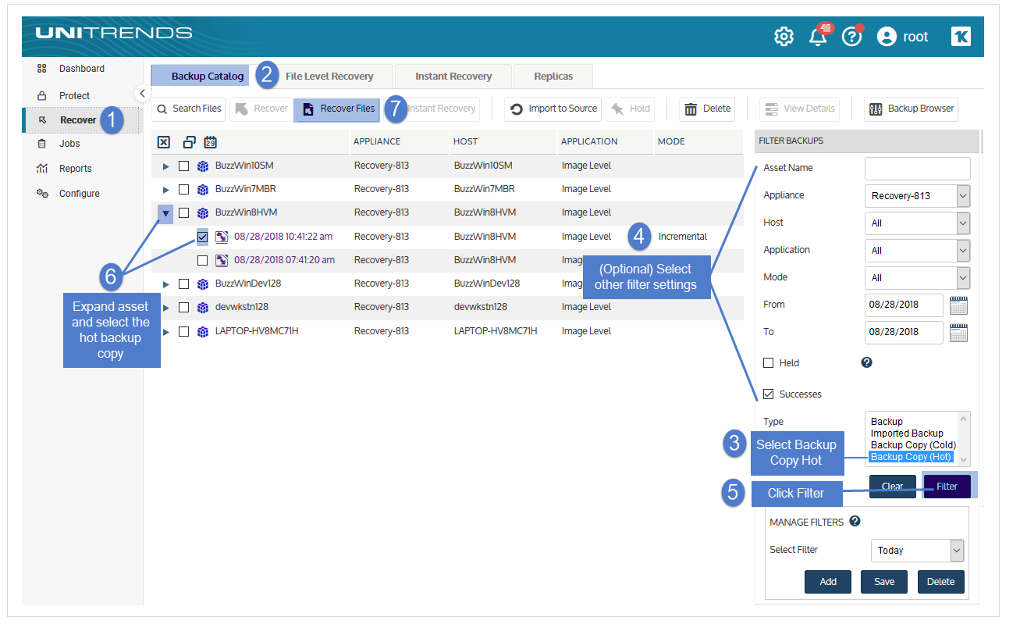Viewport: 1020px width, 635px height.
Task: Click the help icon beside Held
Action: click(866, 362)
